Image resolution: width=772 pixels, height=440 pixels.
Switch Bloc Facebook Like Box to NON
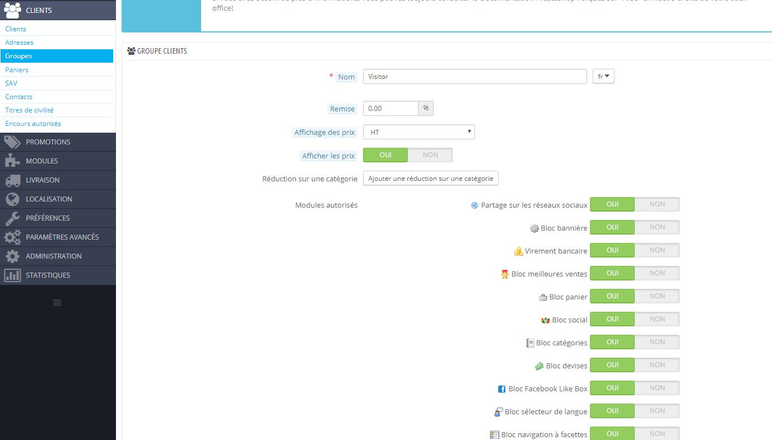(657, 388)
